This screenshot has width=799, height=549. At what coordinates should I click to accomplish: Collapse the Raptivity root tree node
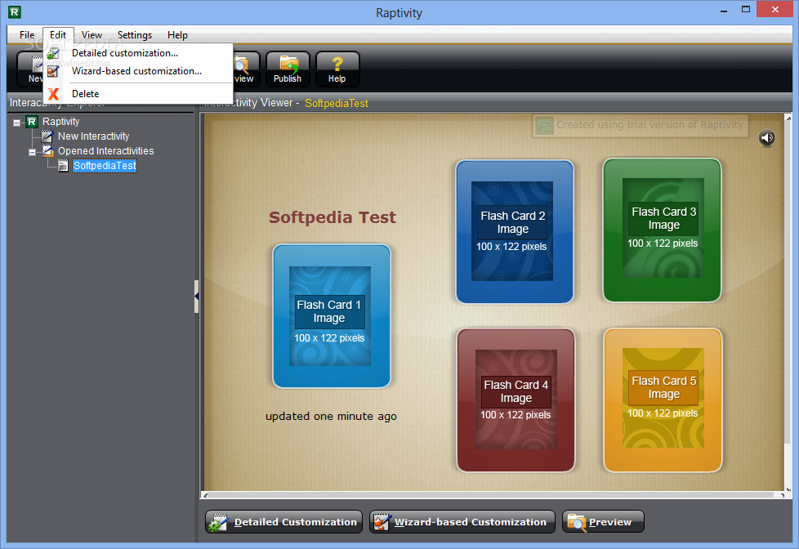coord(17,123)
